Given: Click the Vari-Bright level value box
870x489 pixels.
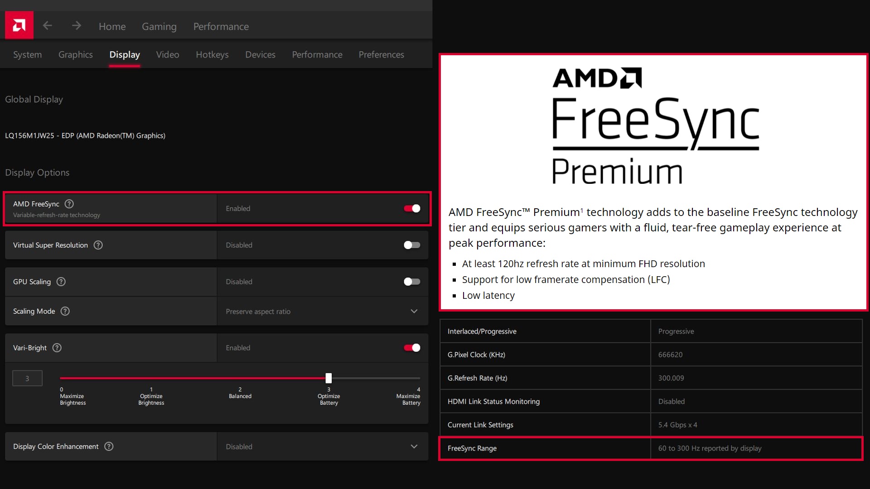Looking at the screenshot, I should 27,379.
